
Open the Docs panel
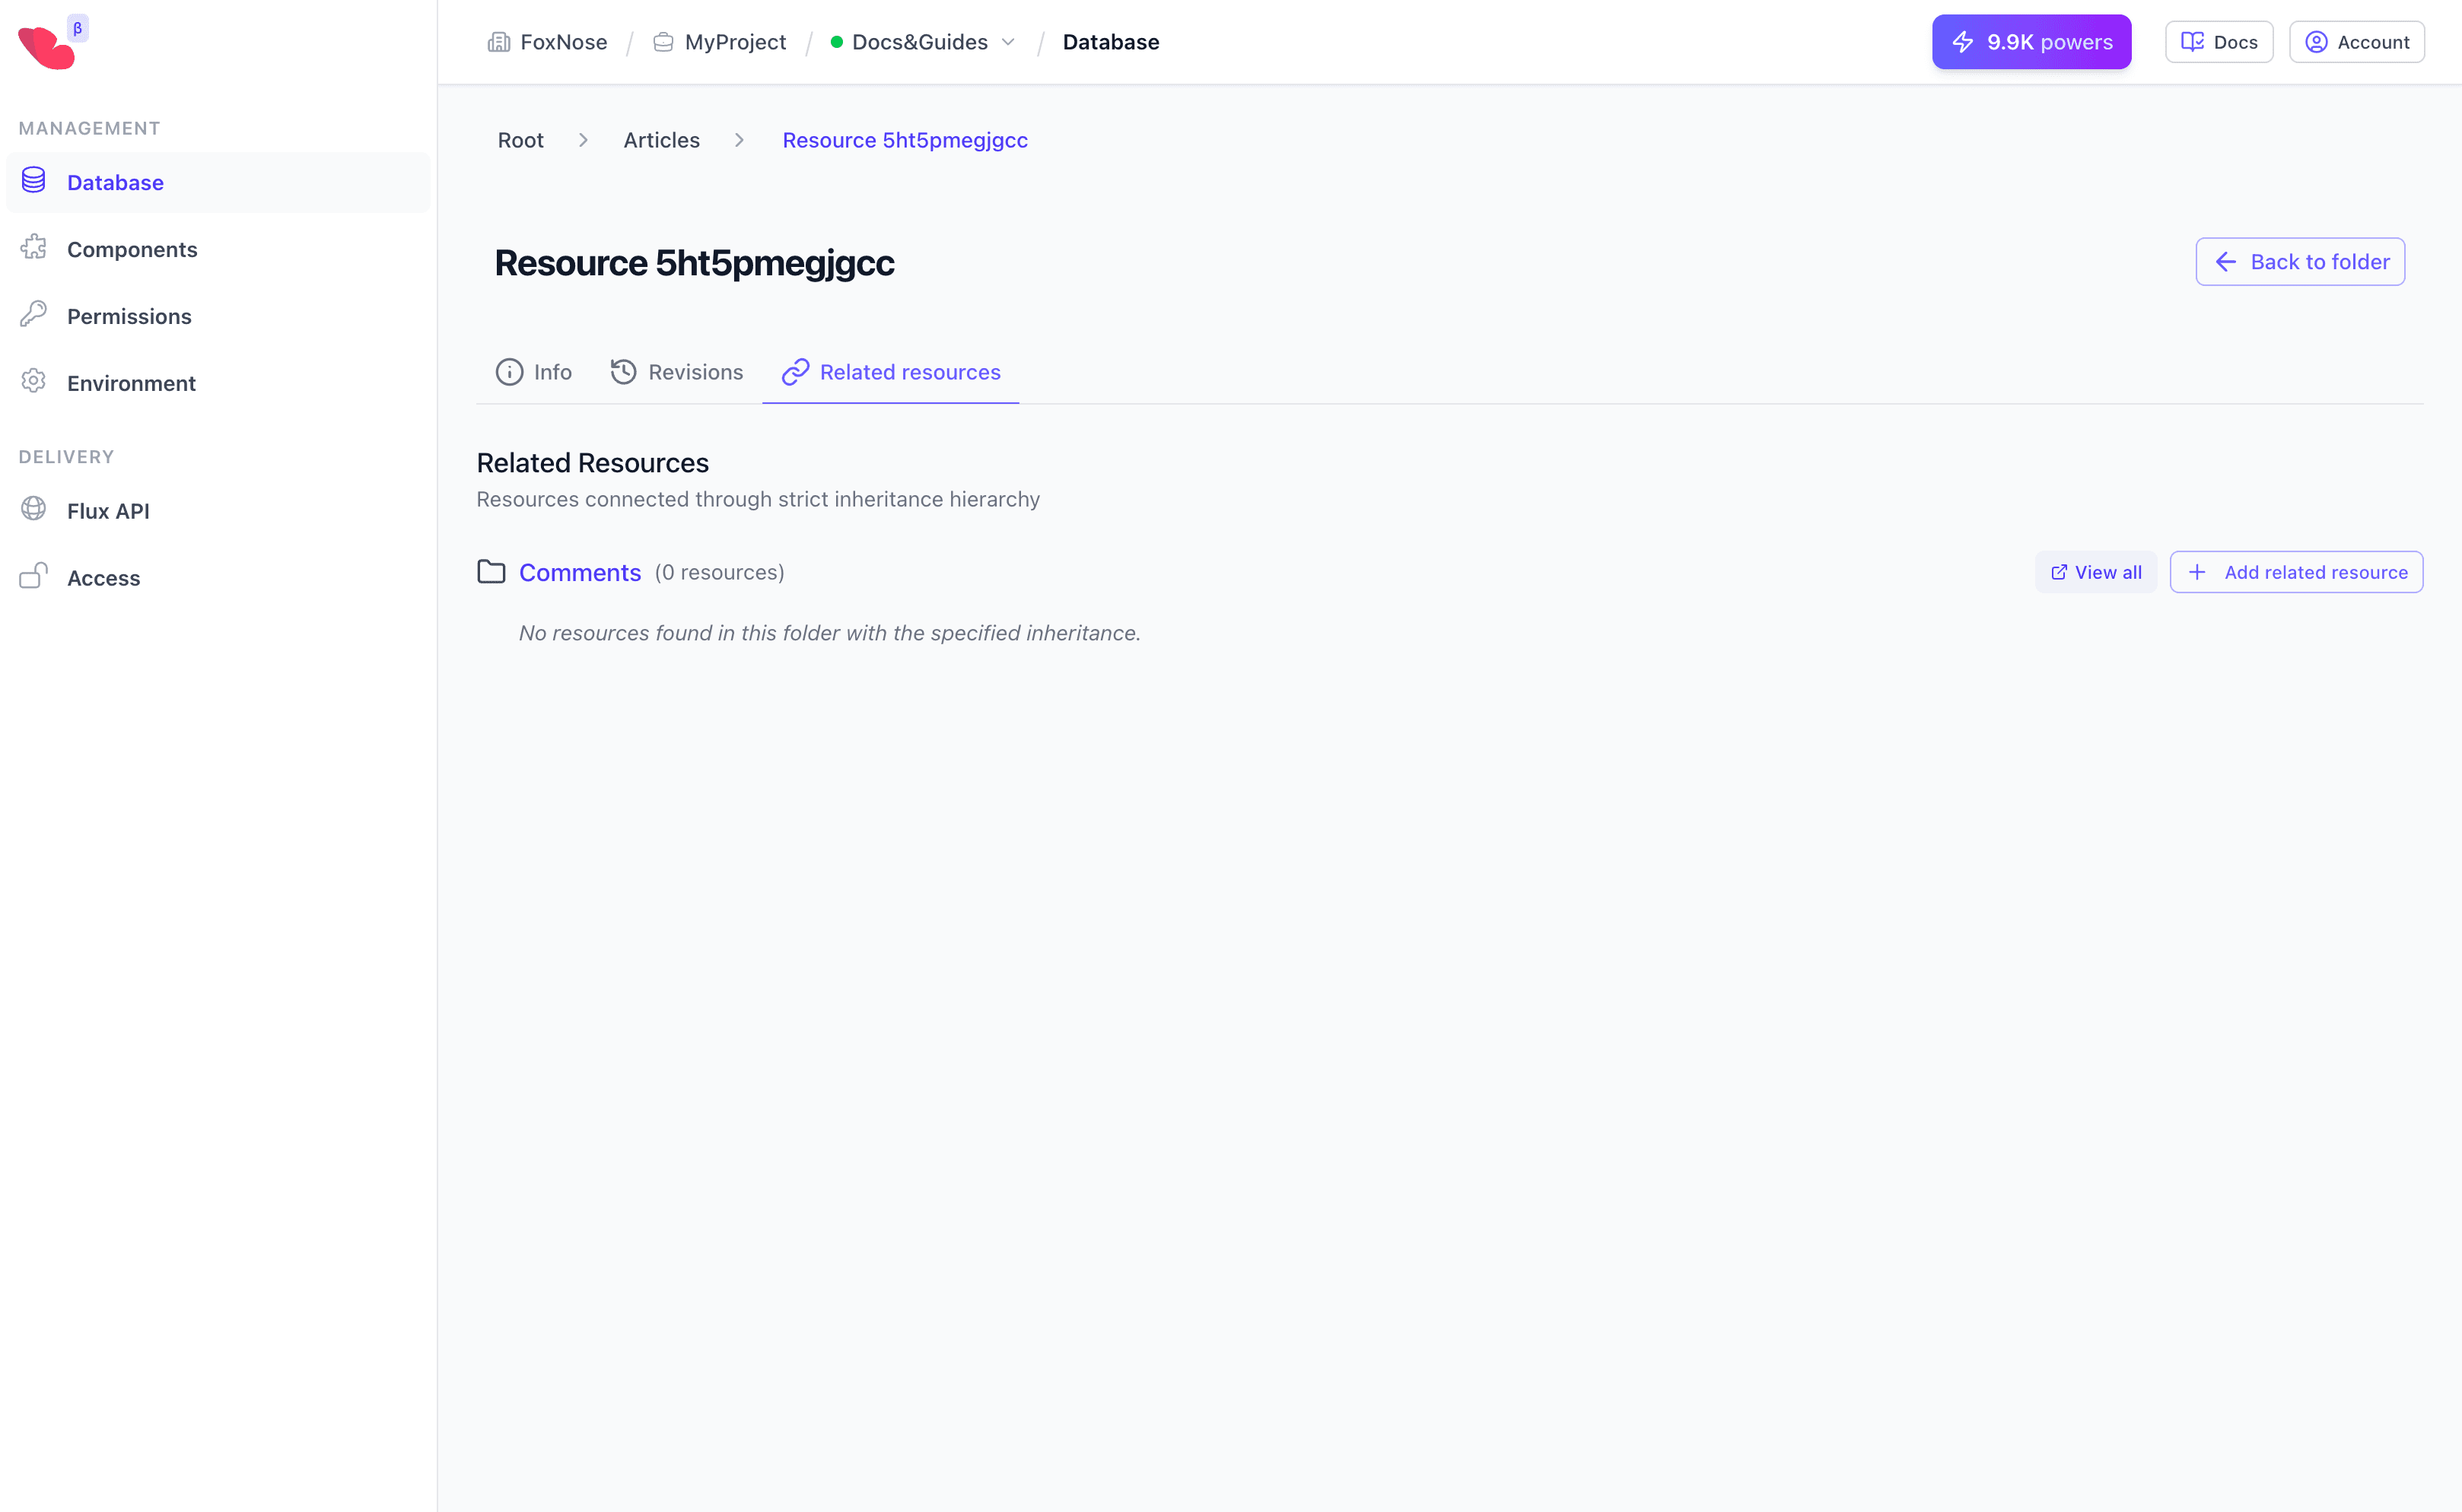[2218, 41]
